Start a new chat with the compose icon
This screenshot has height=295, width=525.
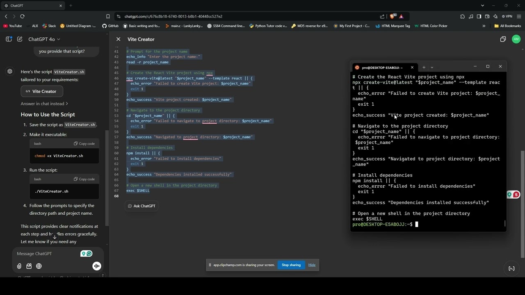pos(20,39)
